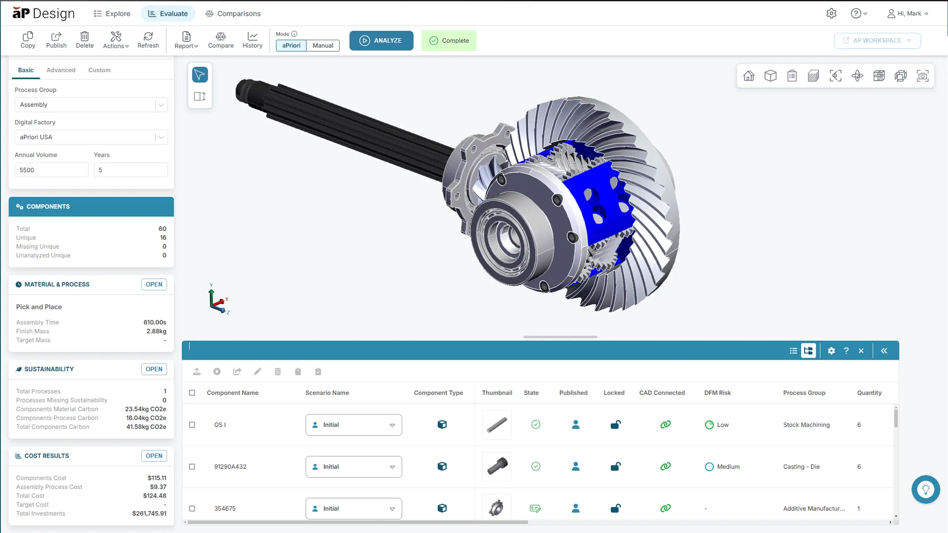This screenshot has height=533, width=948.
Task: Open components table settings gear
Action: (831, 351)
